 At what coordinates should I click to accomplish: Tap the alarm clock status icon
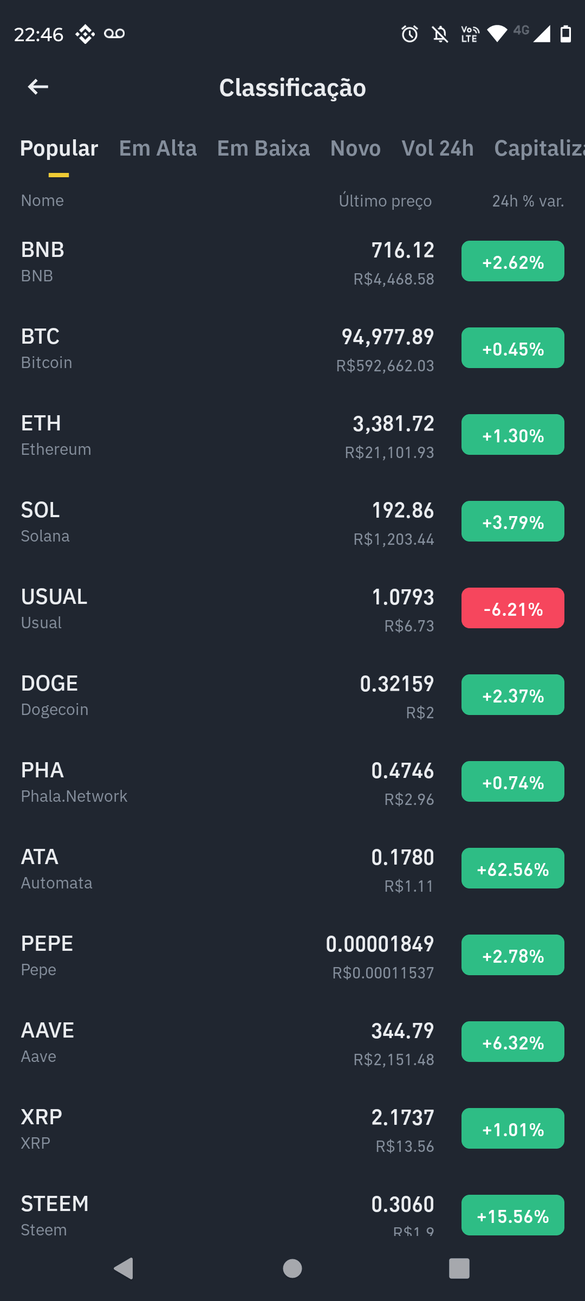410,34
